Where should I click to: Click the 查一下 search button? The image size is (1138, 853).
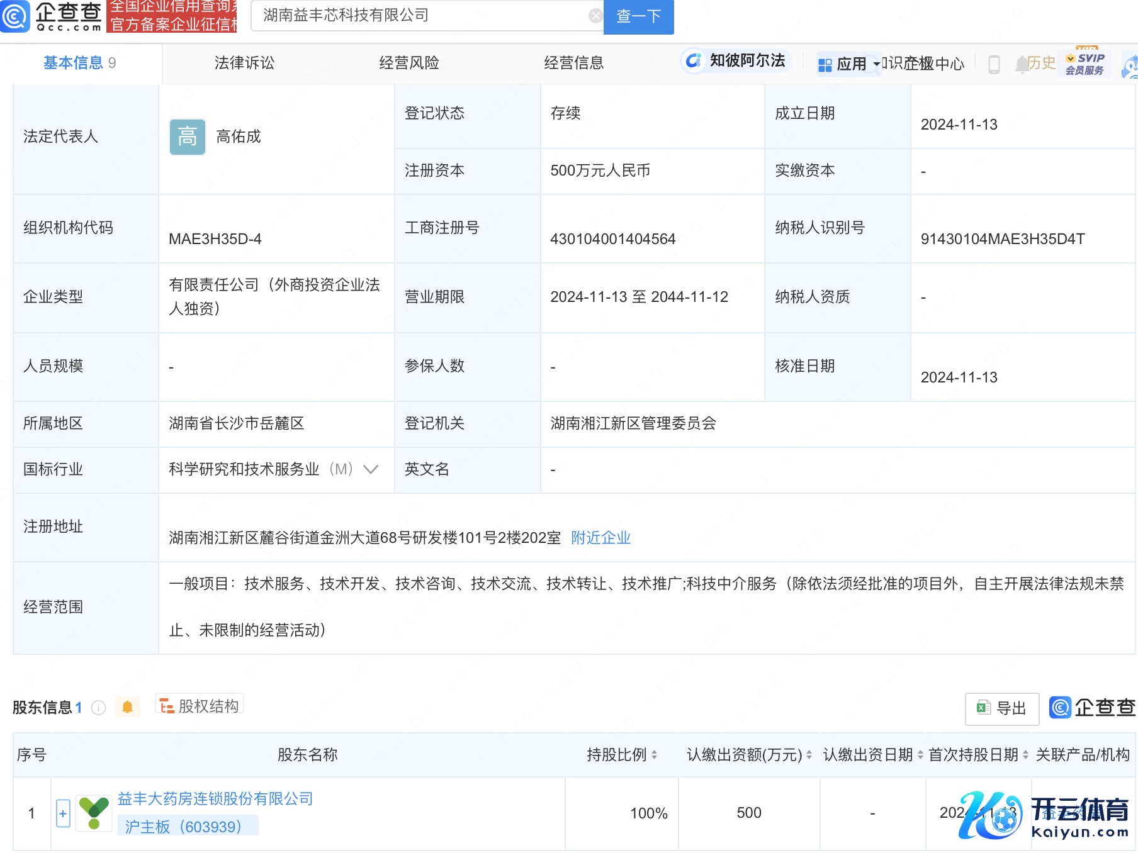click(x=638, y=16)
